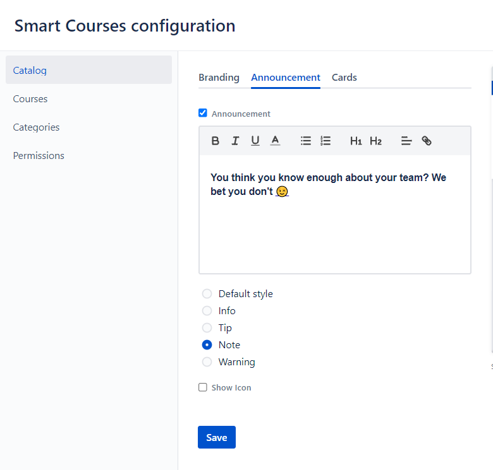The width and height of the screenshot is (493, 470).
Task: Apply italic formatting in the editor toolbar
Action: coord(235,141)
